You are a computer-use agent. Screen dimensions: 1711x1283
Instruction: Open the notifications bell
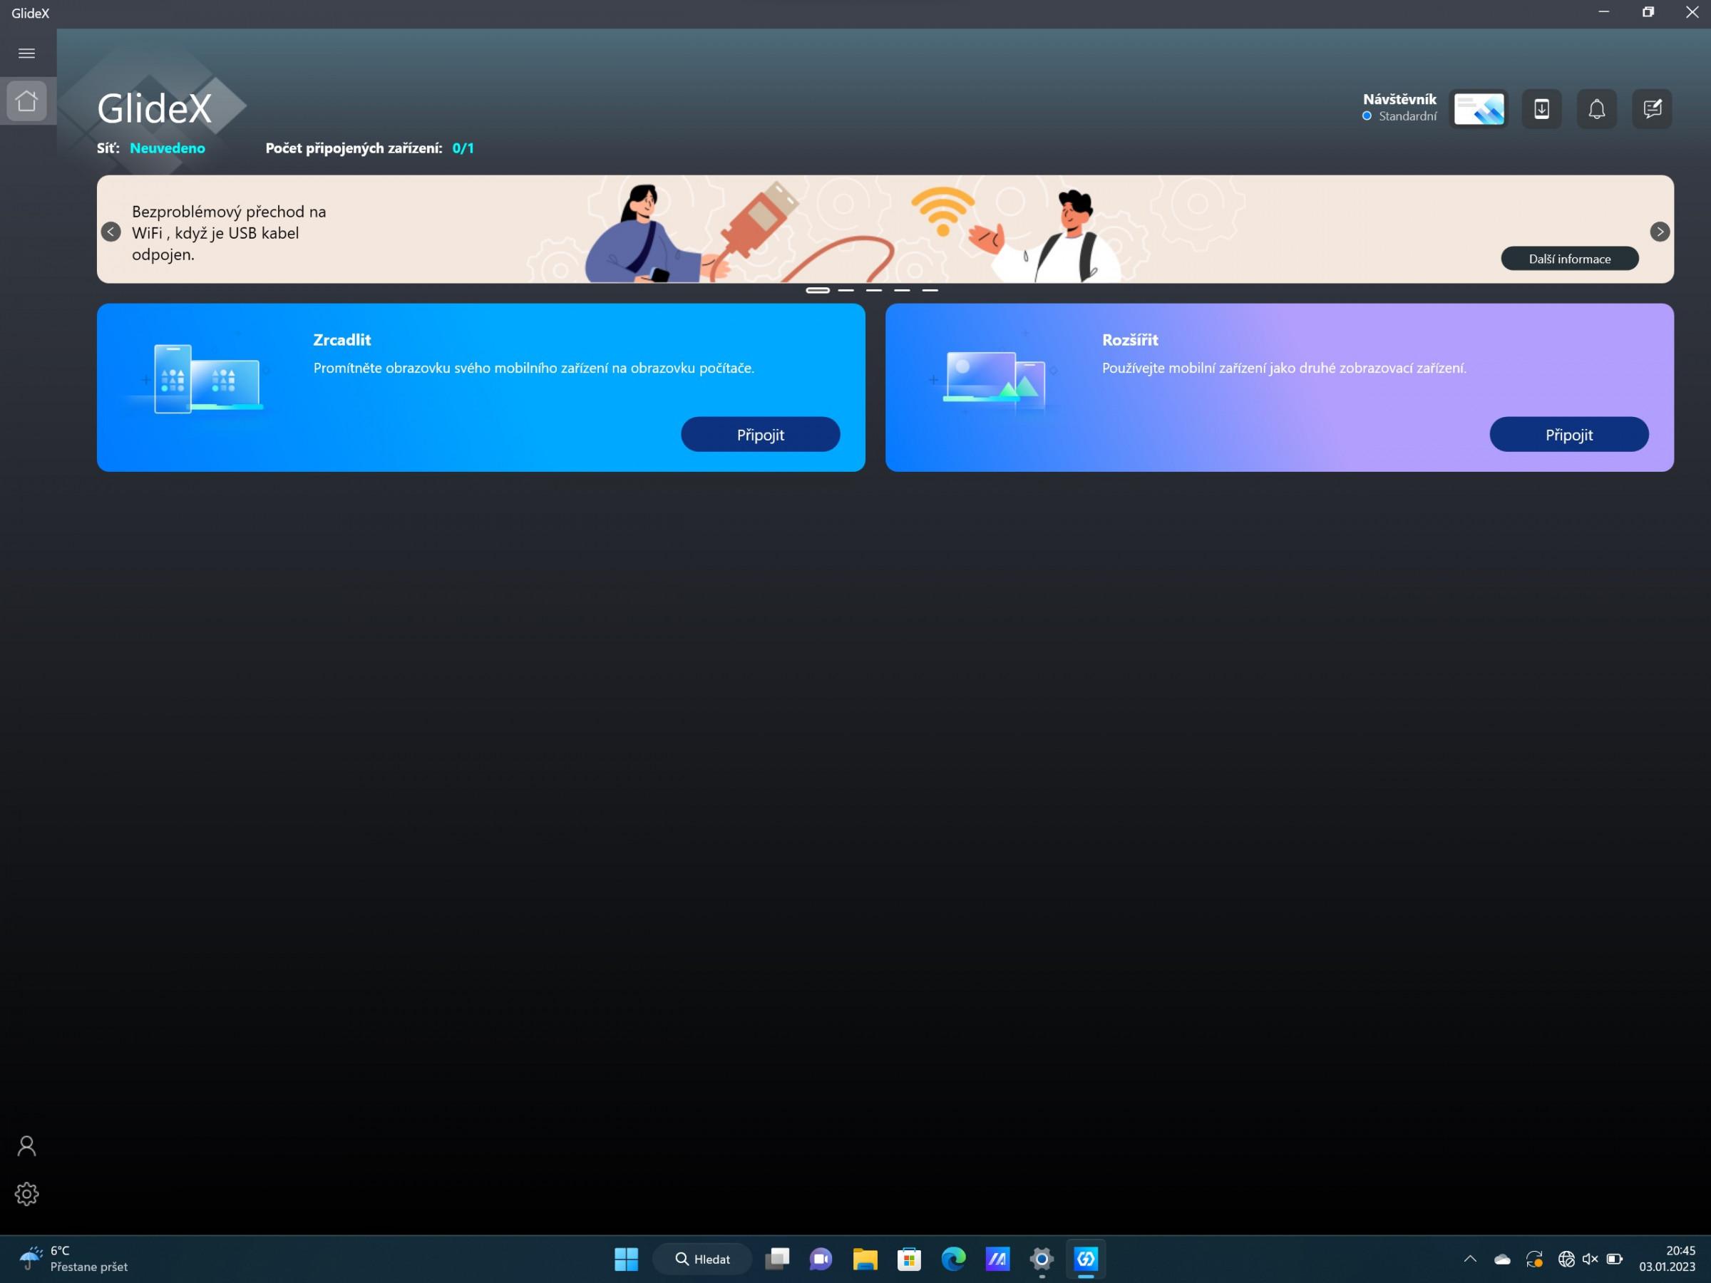click(1596, 109)
